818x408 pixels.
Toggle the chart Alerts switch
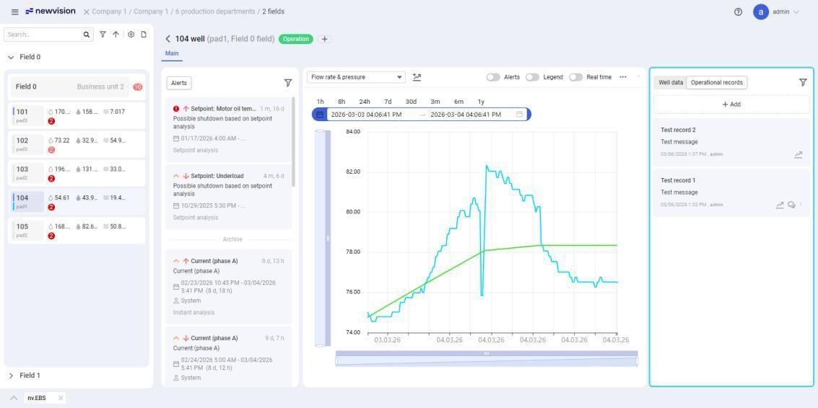pos(493,77)
